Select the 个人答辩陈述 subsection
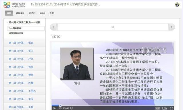The image size is (183, 110). point(26,28)
